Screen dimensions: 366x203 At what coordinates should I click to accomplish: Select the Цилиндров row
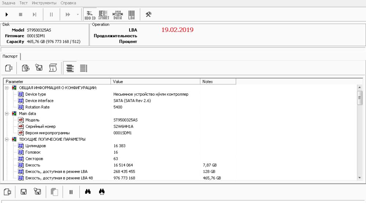click(x=120, y=146)
